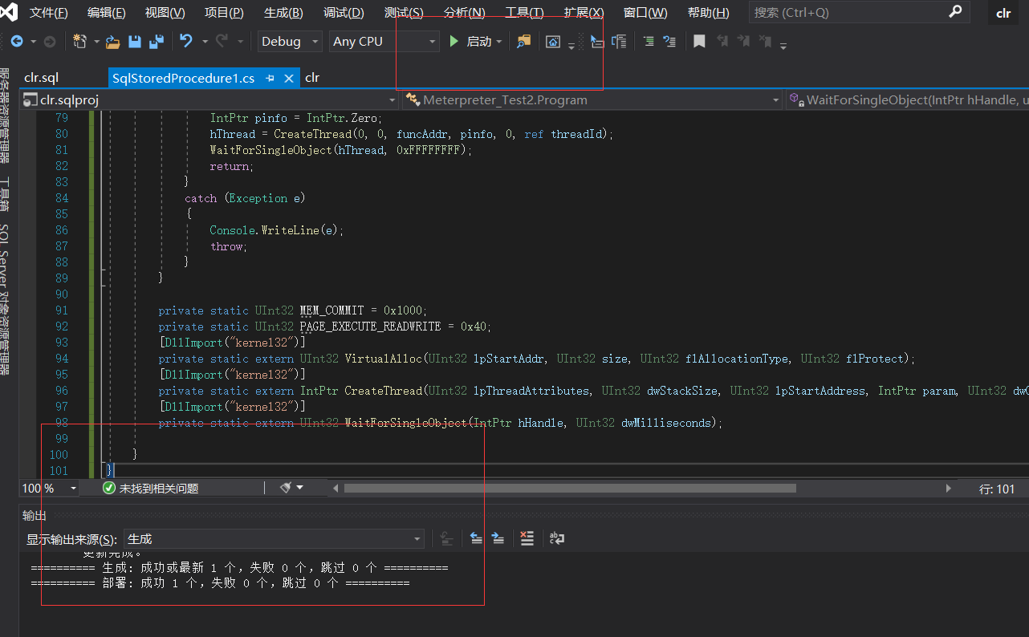Click the 未找到相关问题 status indicator
This screenshot has height=637, width=1029.
(151, 488)
